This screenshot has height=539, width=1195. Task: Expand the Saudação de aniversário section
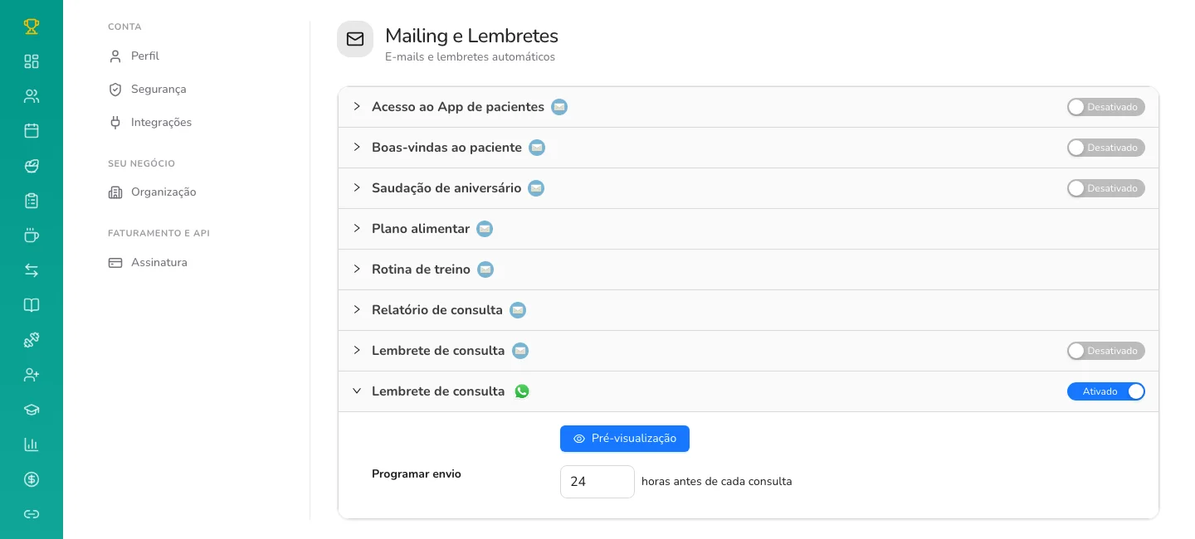(x=357, y=187)
